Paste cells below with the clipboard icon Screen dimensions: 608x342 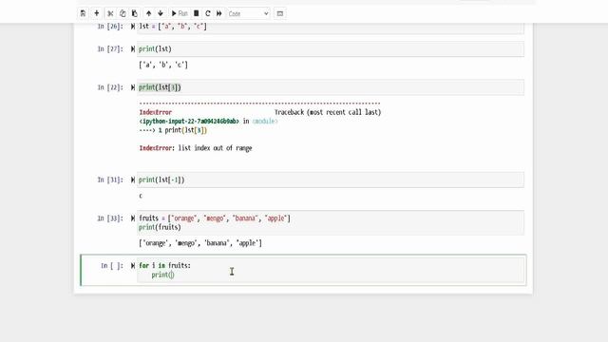135,13
